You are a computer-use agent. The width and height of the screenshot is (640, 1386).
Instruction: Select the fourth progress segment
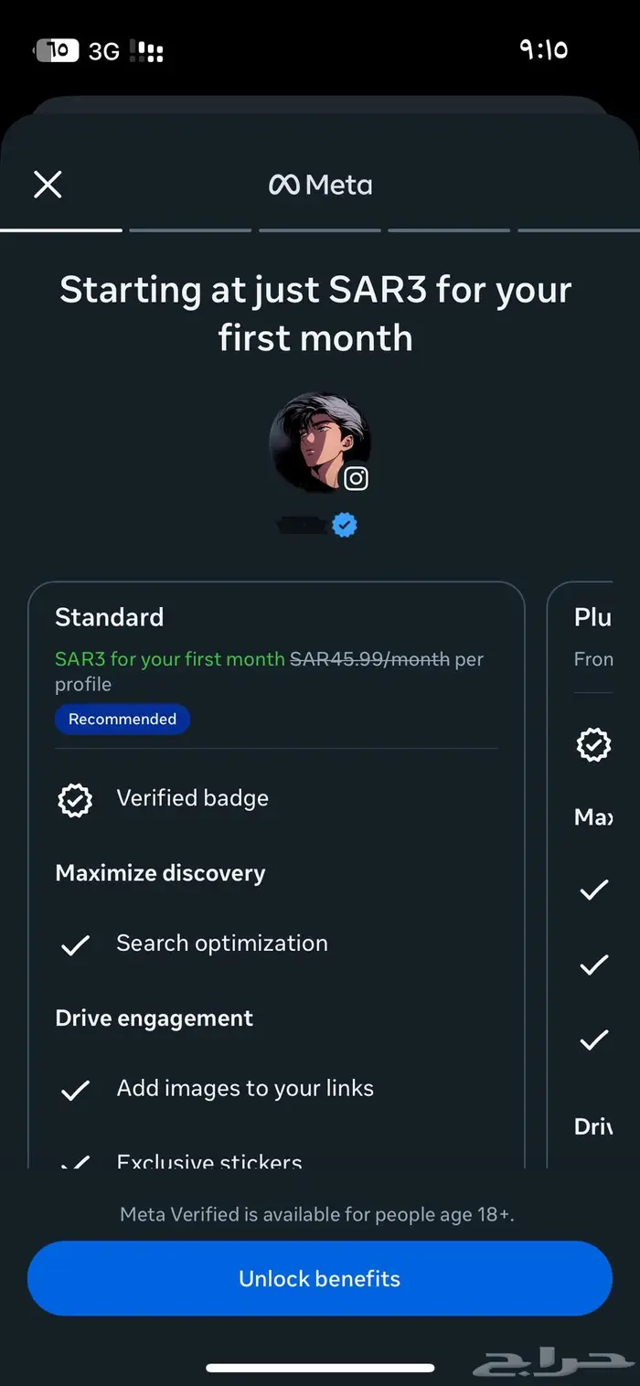pyautogui.click(x=449, y=230)
